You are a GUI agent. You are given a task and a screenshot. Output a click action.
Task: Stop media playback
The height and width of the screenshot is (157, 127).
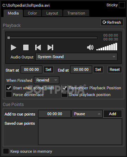point(26,47)
